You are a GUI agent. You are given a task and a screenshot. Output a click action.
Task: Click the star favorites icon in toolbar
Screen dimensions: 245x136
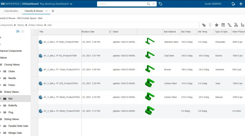click(x=217, y=25)
